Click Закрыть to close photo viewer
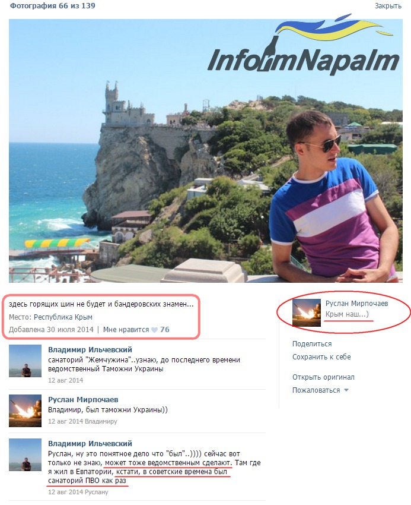This screenshot has width=411, height=505. 388,6
